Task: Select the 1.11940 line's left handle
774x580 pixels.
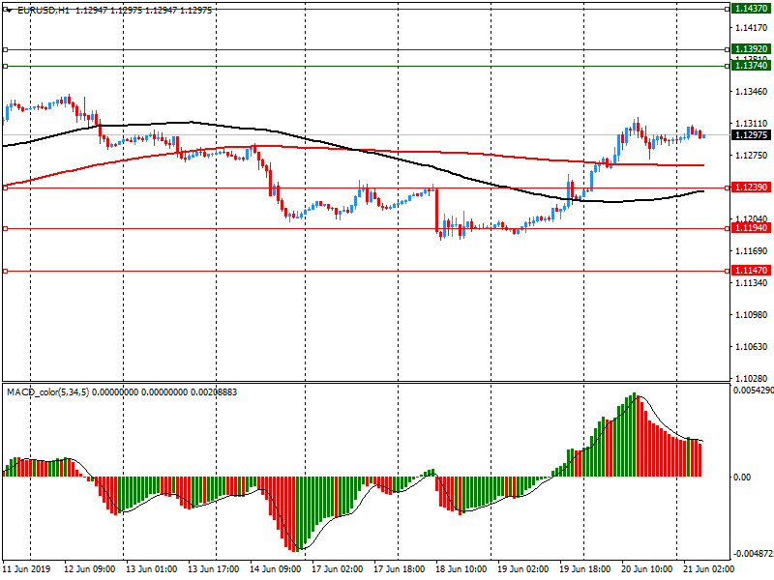Action: pos(6,229)
